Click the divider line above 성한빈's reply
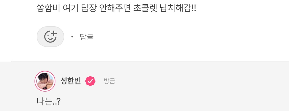This screenshot has height=111, width=289. pyautogui.click(x=150, y=61)
